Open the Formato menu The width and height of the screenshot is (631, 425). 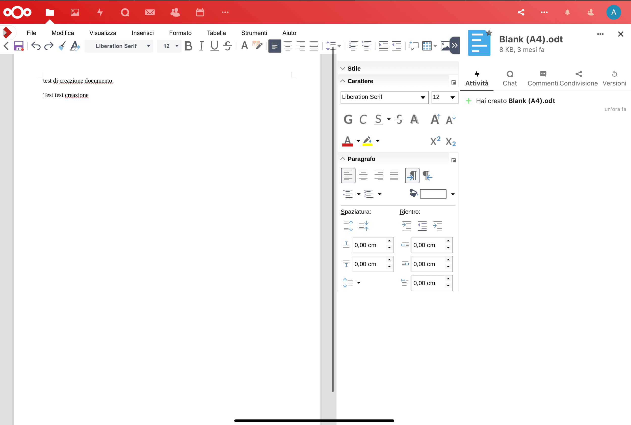(x=180, y=33)
